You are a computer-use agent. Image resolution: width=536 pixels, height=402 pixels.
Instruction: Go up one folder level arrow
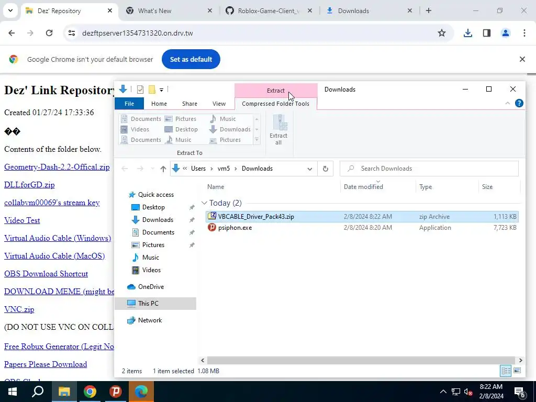click(163, 169)
